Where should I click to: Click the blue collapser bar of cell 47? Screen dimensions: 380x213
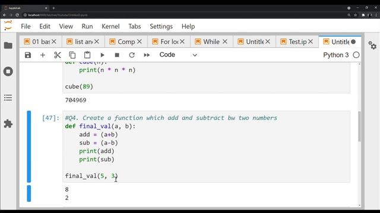click(29, 146)
